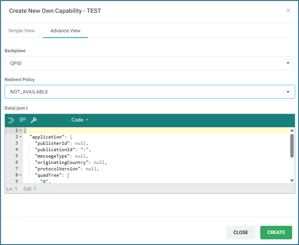Switch to the Simple View tab
The height and width of the screenshot is (245, 299).
point(22,31)
